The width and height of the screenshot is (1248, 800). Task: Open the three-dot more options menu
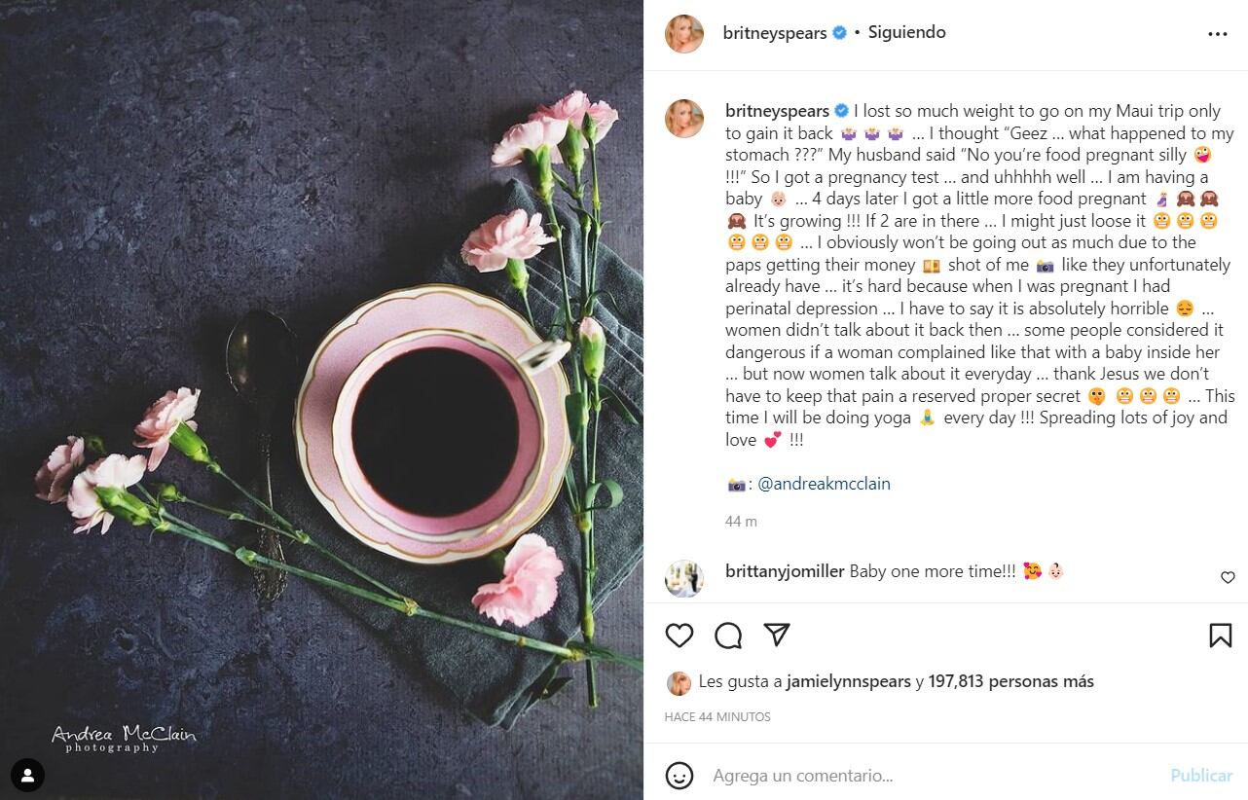tap(1217, 33)
